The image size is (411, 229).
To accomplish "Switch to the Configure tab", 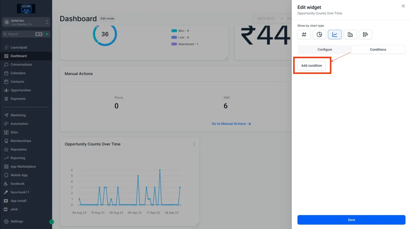I will [325, 50].
